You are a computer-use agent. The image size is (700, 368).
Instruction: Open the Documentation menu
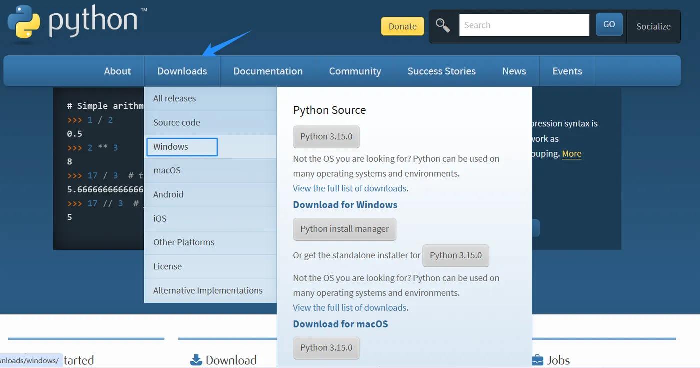pos(268,71)
